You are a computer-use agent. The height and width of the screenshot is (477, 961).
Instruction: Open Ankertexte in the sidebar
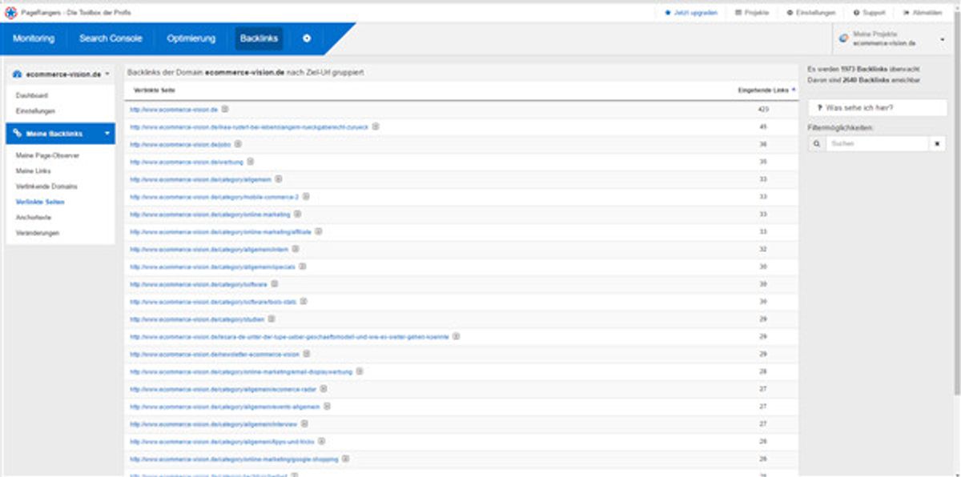pos(34,218)
